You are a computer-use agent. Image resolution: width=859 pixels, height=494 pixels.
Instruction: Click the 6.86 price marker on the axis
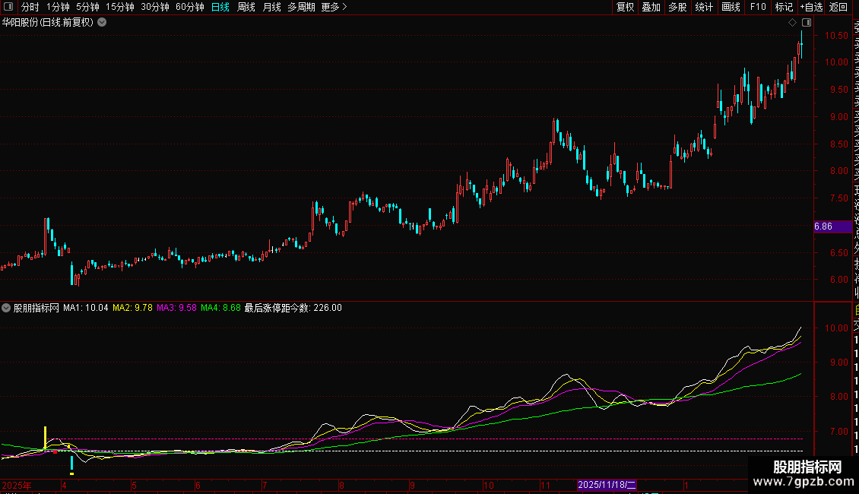point(832,226)
